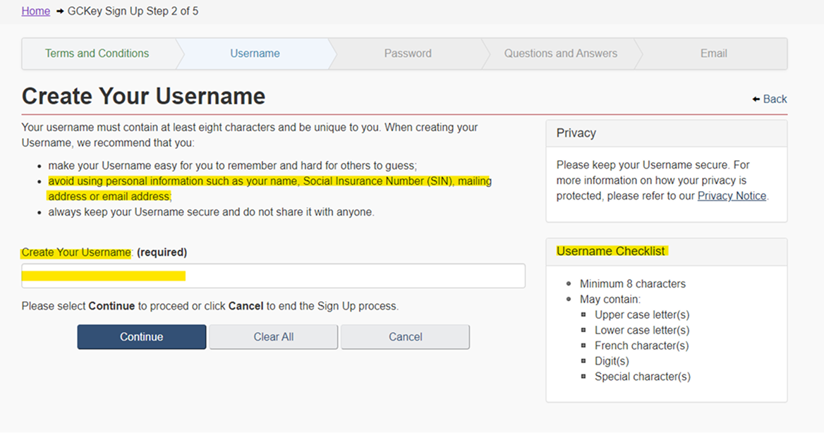Select the Terms and Conditions step

pyautogui.click(x=97, y=54)
